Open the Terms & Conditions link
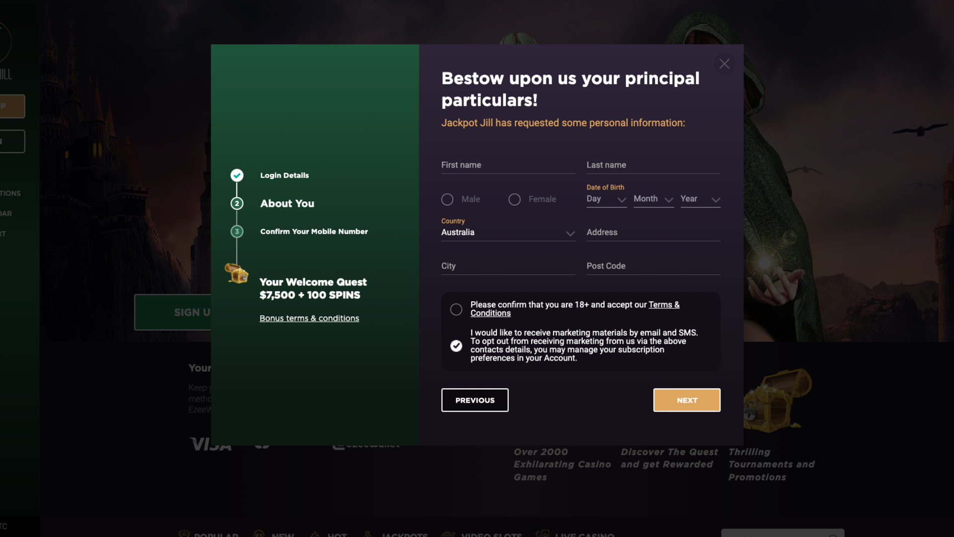The image size is (954, 537). [x=663, y=305]
